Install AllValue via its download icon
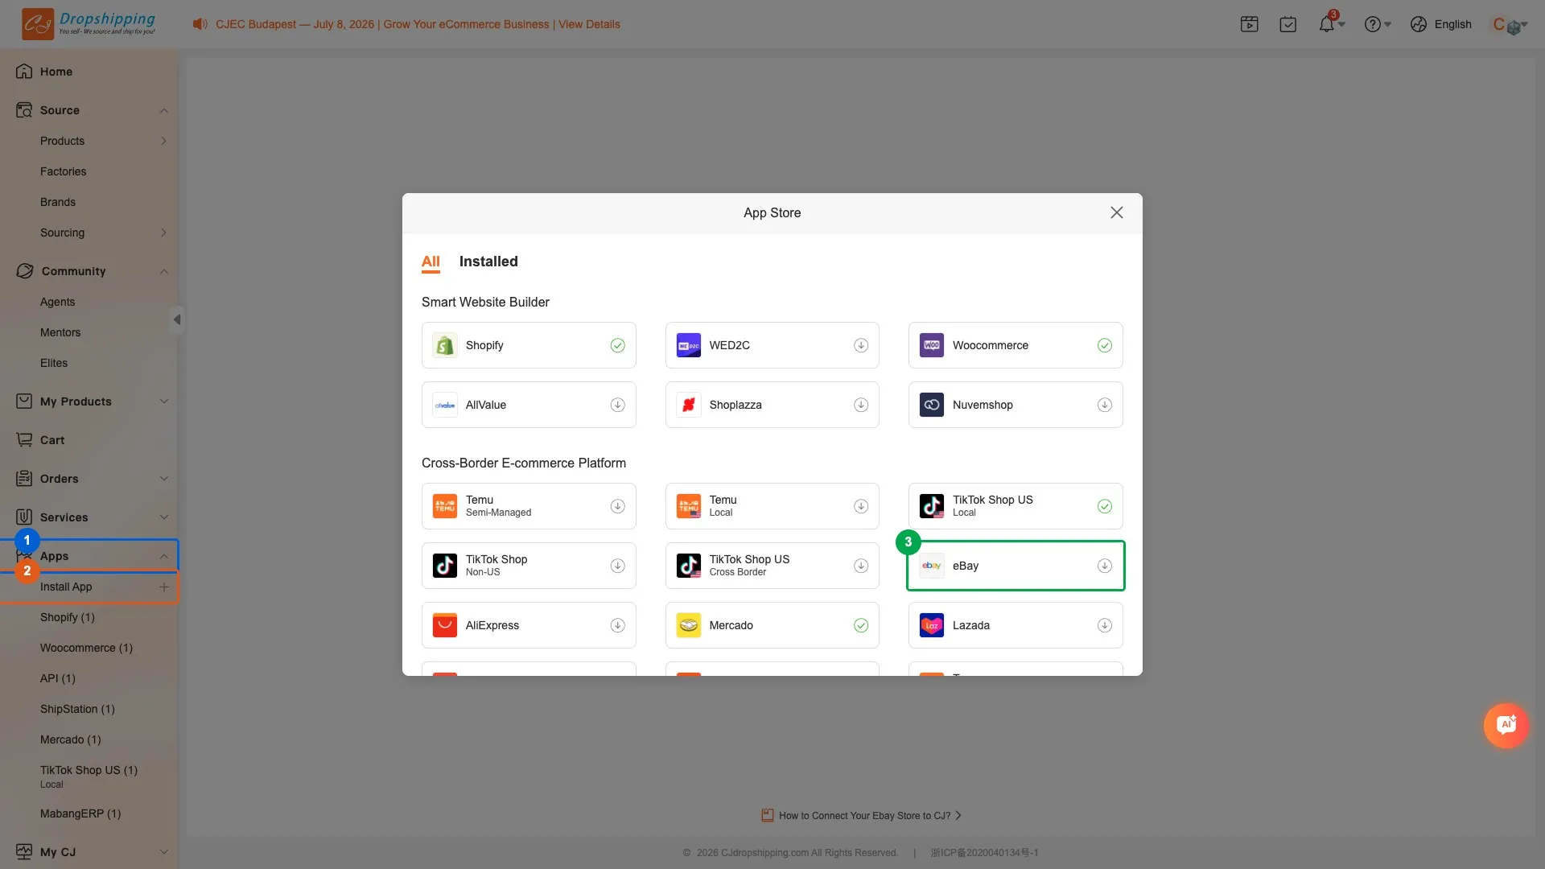This screenshot has width=1545, height=869. coord(618,405)
